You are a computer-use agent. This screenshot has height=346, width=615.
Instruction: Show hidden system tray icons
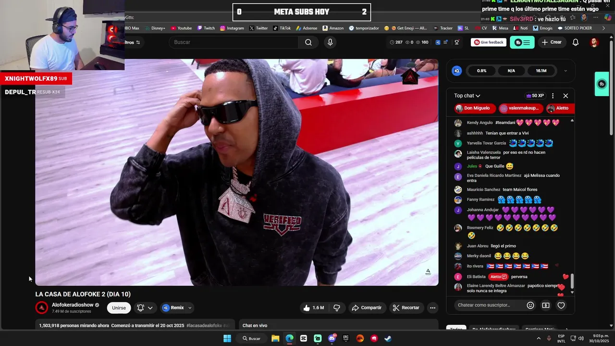(539, 338)
